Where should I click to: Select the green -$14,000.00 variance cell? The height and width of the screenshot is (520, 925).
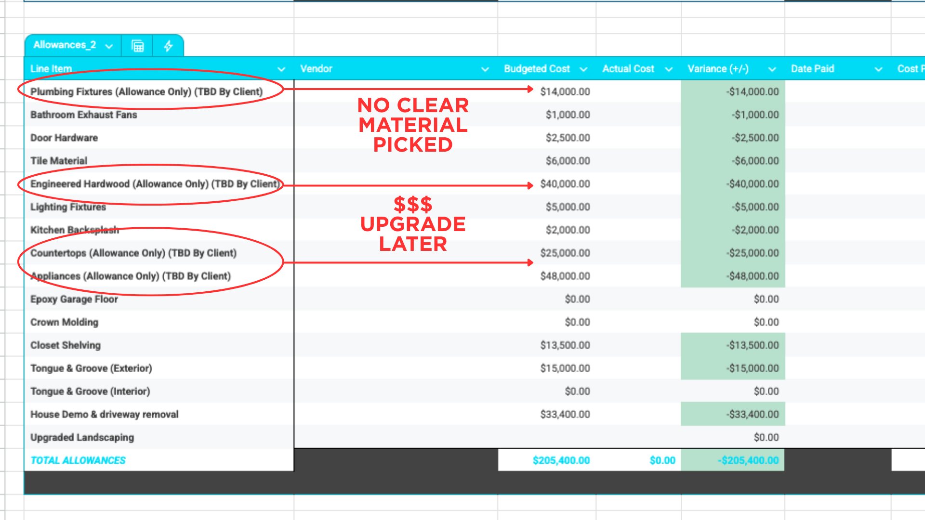click(752, 91)
